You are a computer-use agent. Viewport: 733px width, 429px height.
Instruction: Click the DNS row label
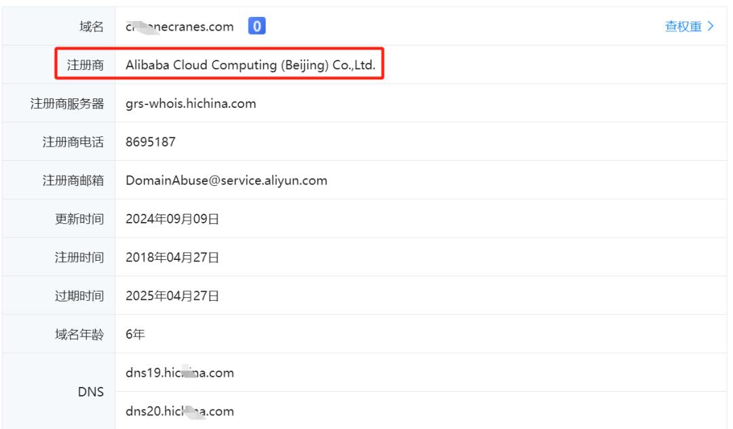(x=91, y=392)
